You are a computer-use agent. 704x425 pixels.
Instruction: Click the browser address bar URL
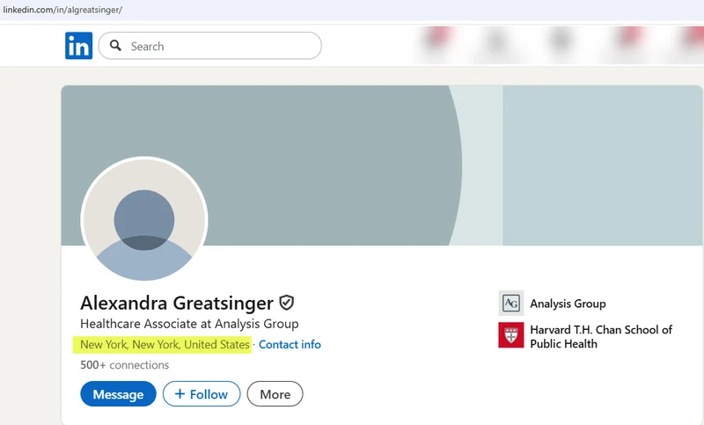point(62,9)
